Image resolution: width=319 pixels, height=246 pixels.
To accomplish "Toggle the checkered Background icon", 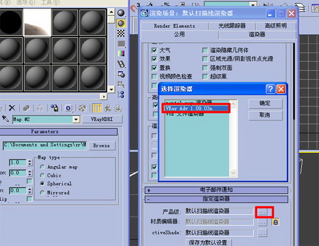I will (121, 34).
